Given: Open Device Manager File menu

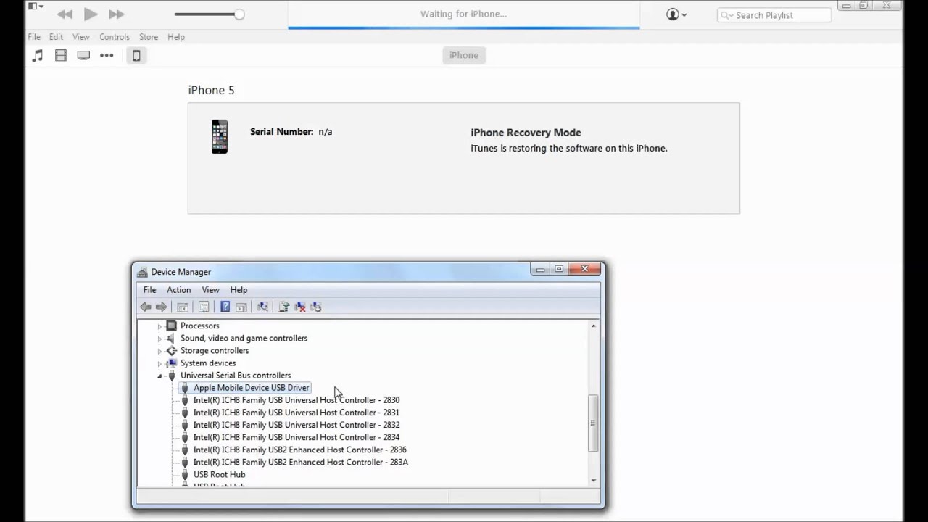Looking at the screenshot, I should click(149, 290).
